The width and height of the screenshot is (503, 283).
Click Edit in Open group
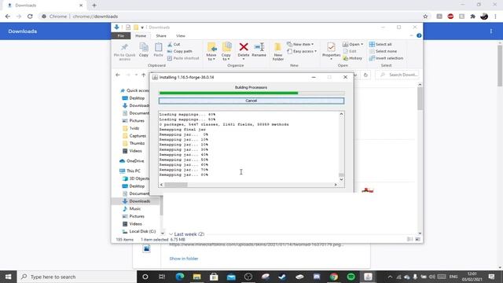pos(350,51)
